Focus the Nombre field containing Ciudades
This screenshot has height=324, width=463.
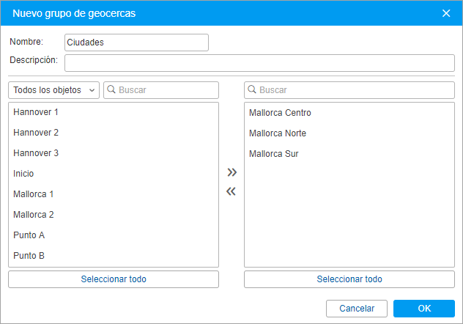(x=136, y=43)
